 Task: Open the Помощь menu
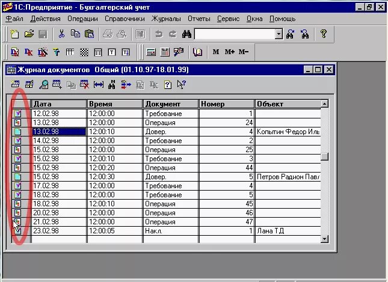click(x=282, y=19)
